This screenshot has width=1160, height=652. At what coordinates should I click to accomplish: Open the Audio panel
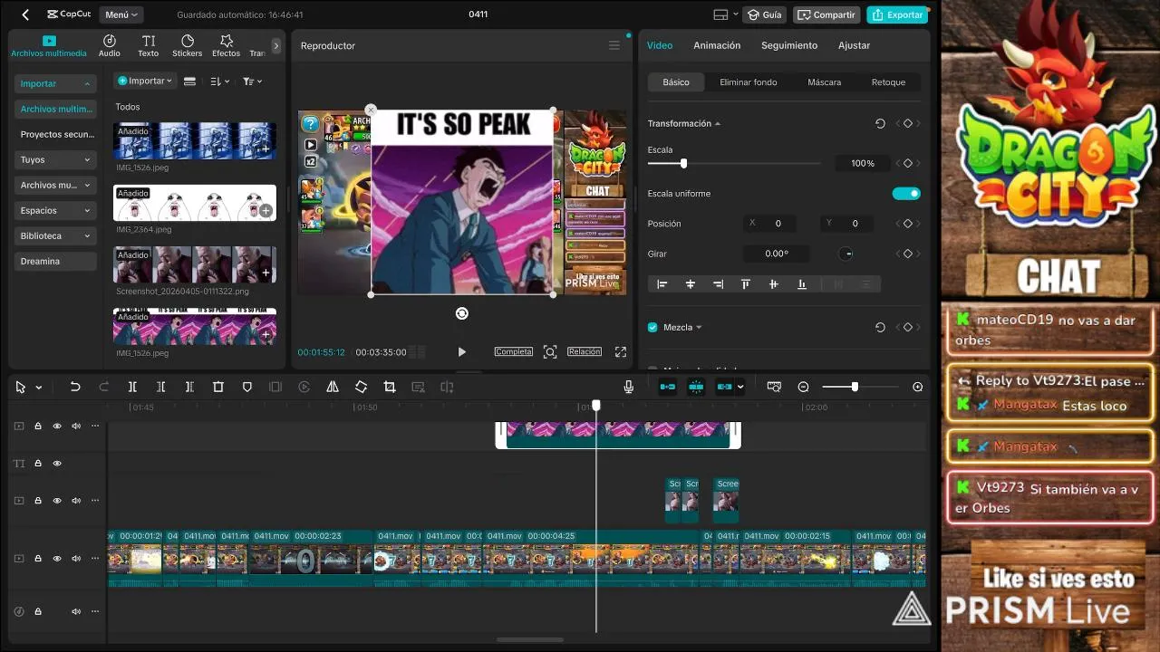(109, 45)
